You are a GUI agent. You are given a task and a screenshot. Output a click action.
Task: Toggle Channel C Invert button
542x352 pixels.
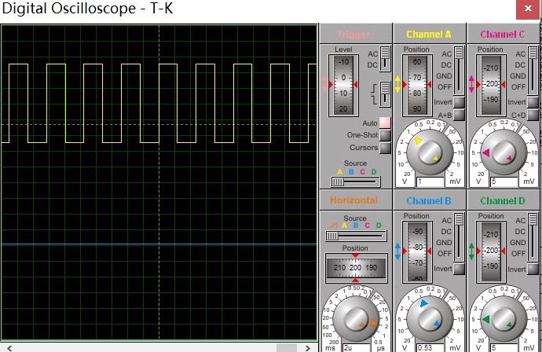click(x=533, y=102)
